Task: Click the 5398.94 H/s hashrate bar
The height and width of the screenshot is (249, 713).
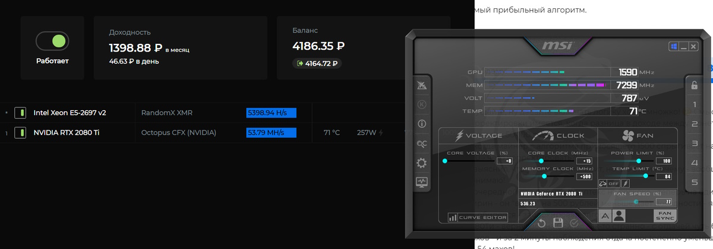Action: [271, 113]
